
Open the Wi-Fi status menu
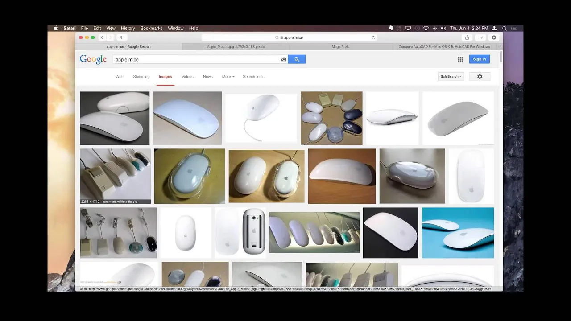(x=426, y=28)
